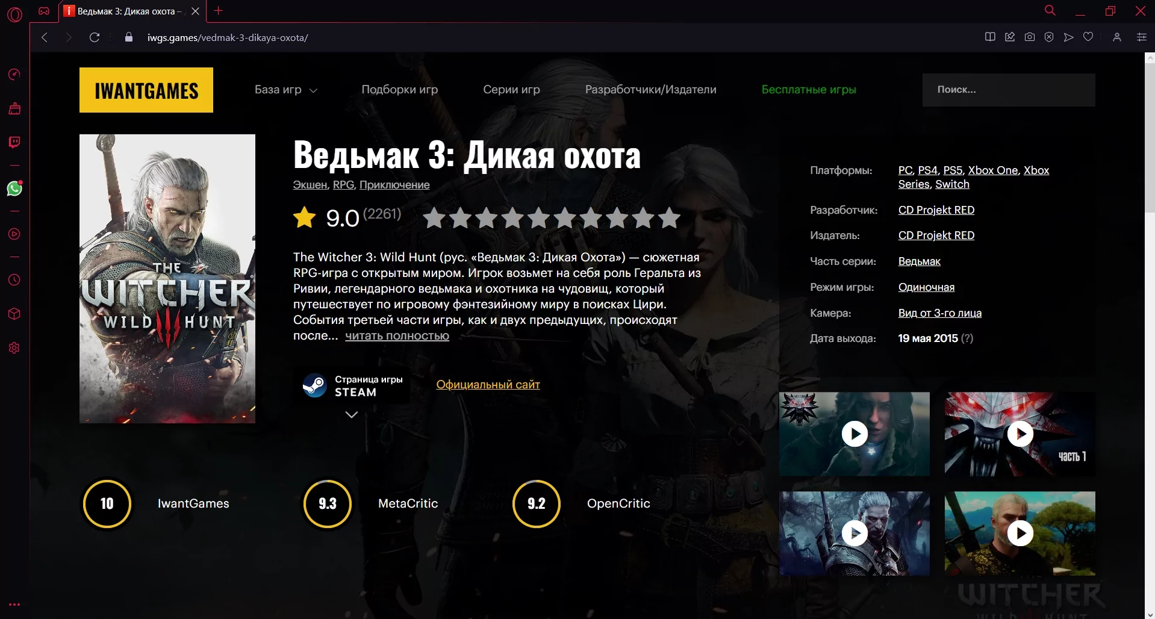Play the Geralt green landscape video

coord(1020,533)
